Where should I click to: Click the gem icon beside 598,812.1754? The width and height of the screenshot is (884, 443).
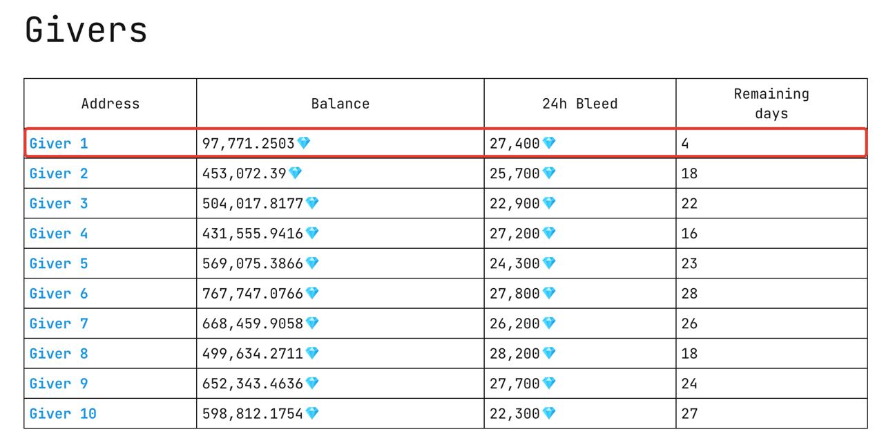click(x=312, y=414)
